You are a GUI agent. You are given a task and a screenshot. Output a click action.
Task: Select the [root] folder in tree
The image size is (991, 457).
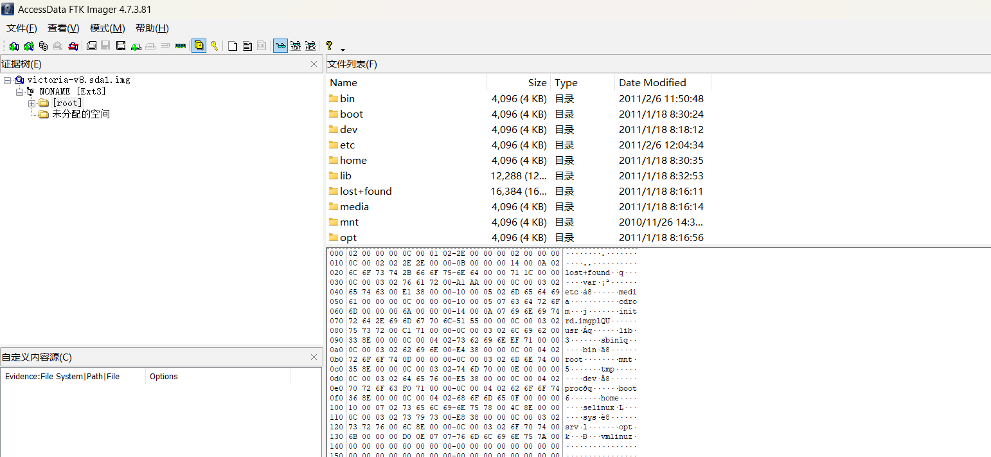67,103
